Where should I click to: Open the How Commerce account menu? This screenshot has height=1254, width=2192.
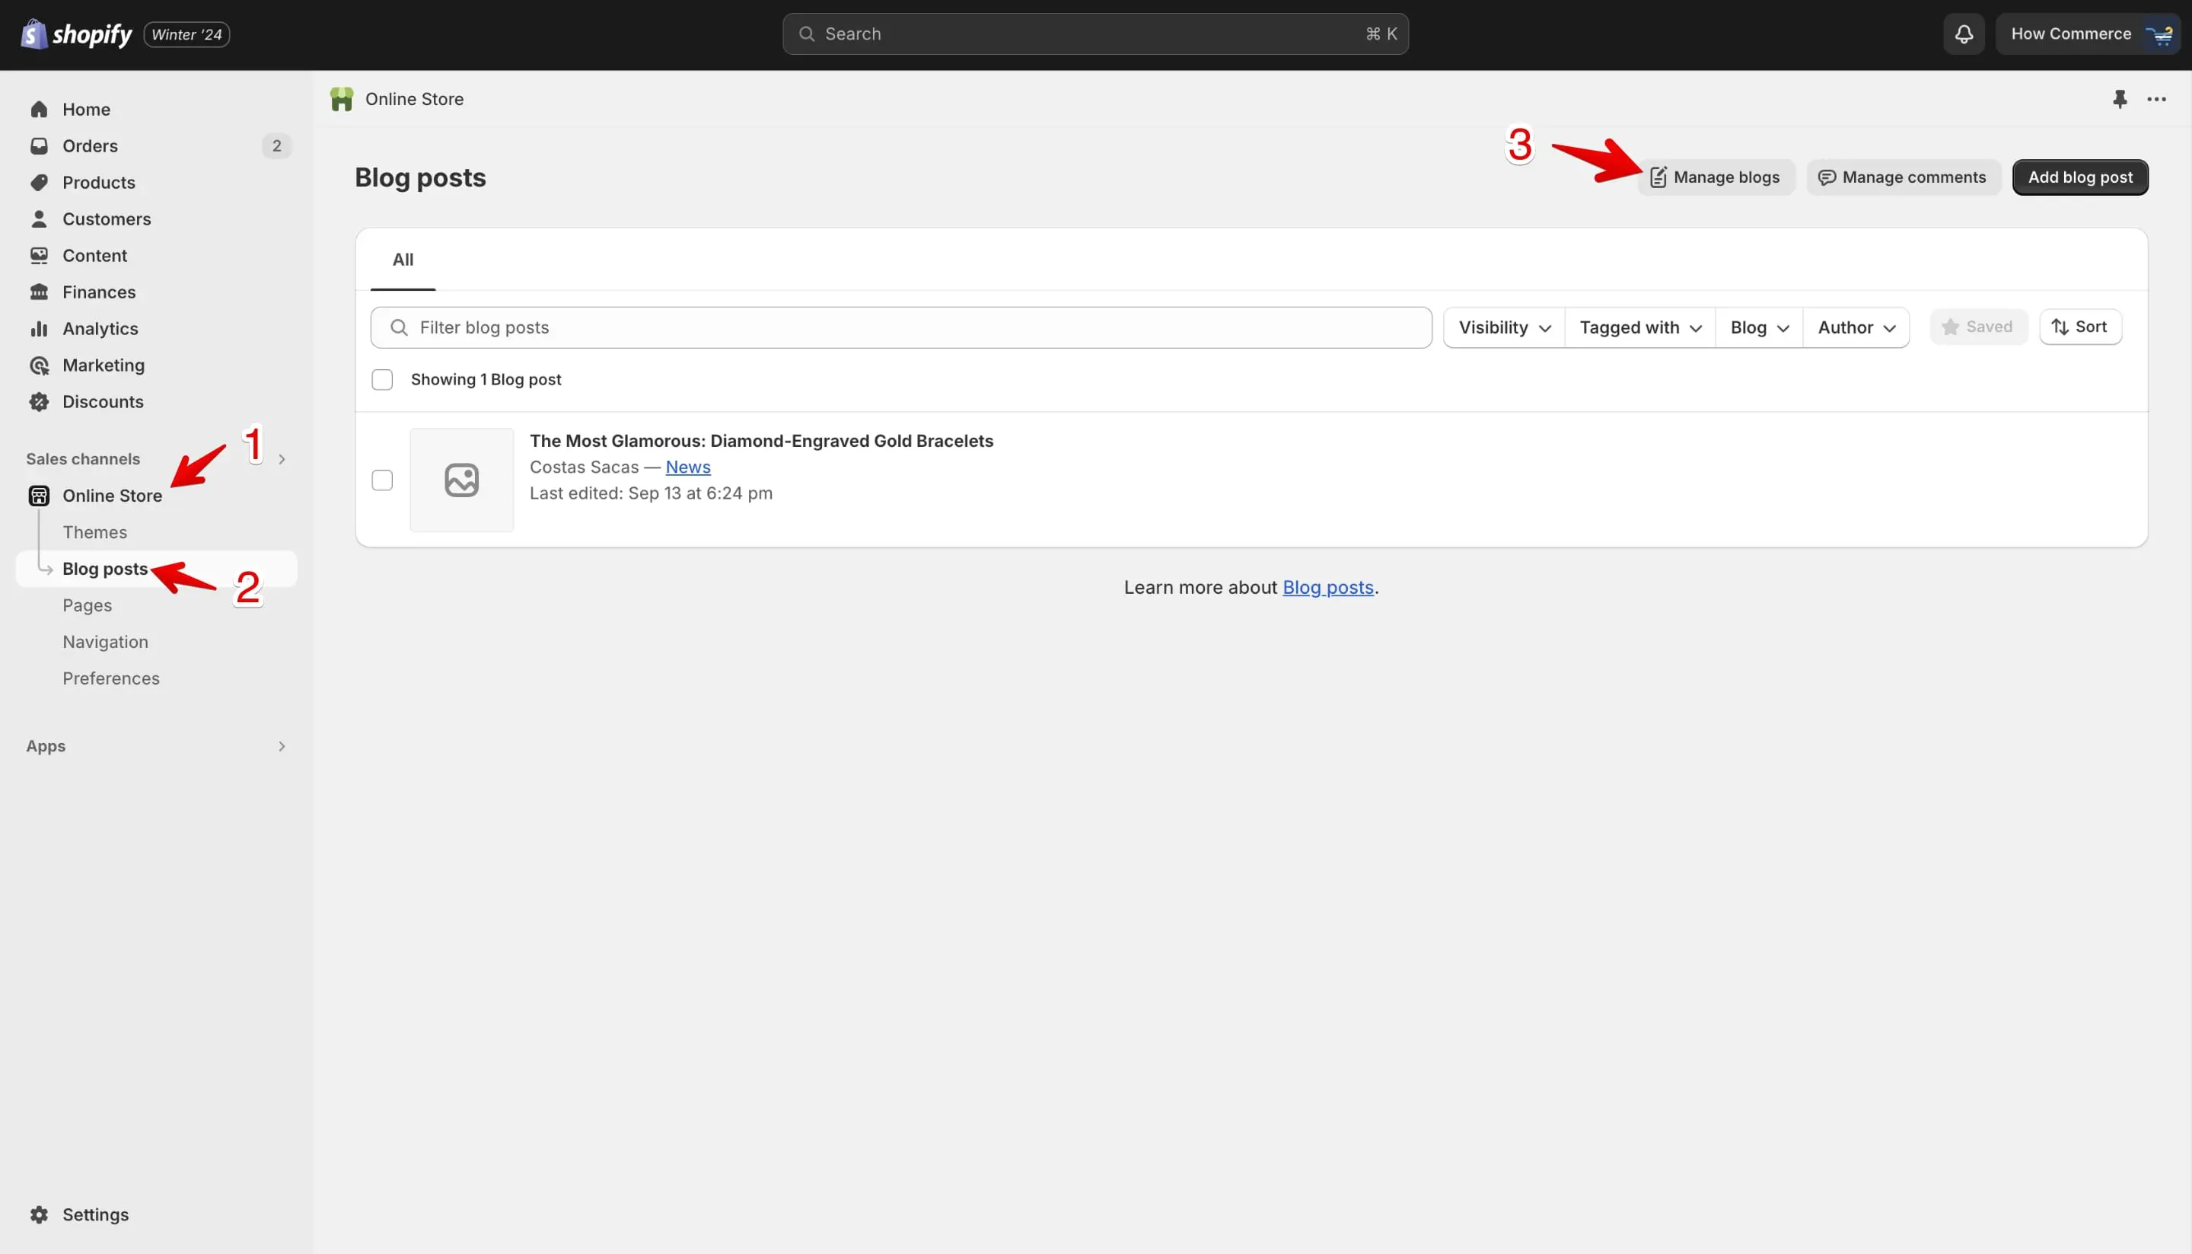click(2087, 34)
